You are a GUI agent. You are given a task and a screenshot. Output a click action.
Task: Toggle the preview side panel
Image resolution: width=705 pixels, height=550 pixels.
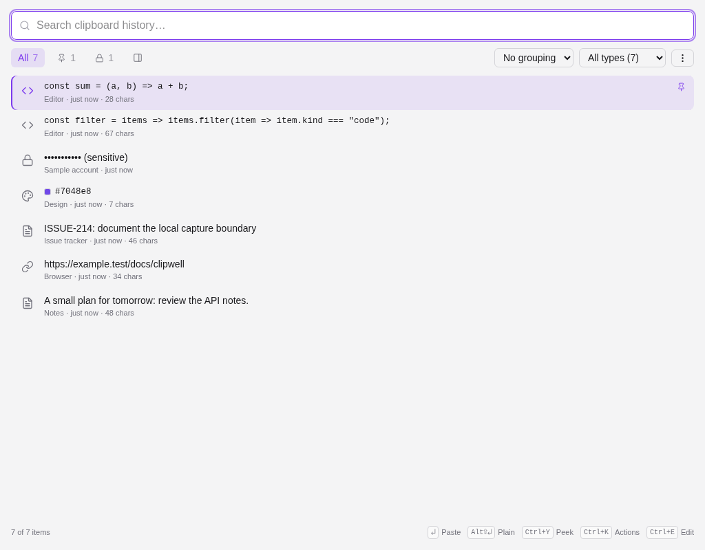(138, 58)
